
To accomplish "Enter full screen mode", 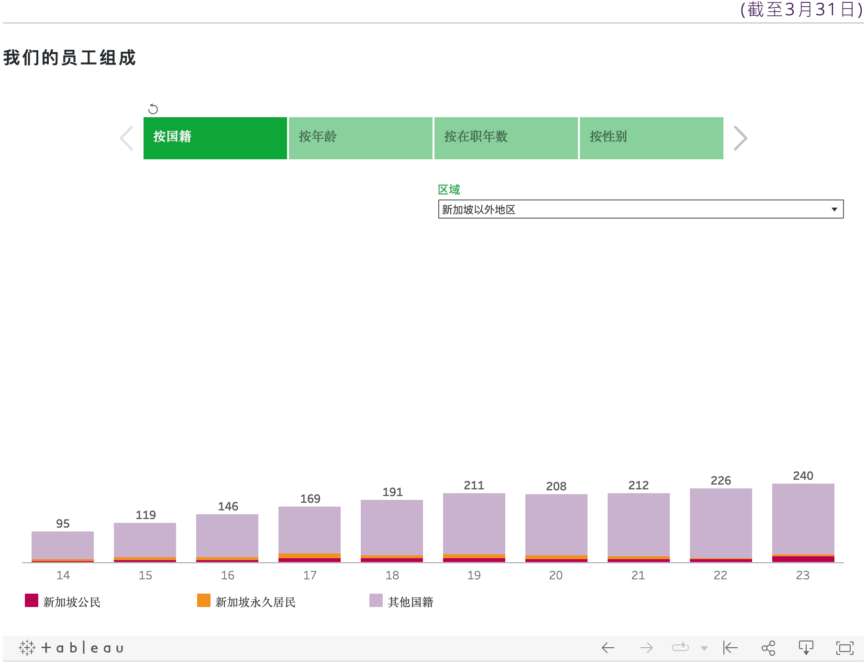I will click(845, 648).
